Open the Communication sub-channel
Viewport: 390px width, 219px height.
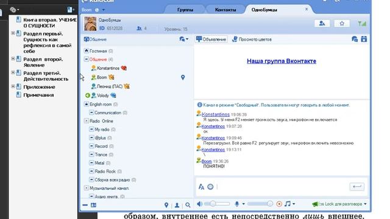coord(108,113)
